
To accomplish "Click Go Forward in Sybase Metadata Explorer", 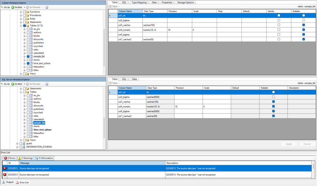I will 33,7.
